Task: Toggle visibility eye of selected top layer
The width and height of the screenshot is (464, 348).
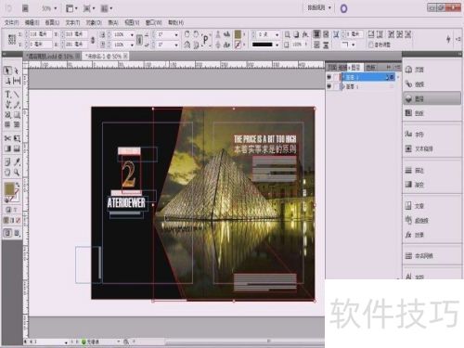Action: [329, 77]
